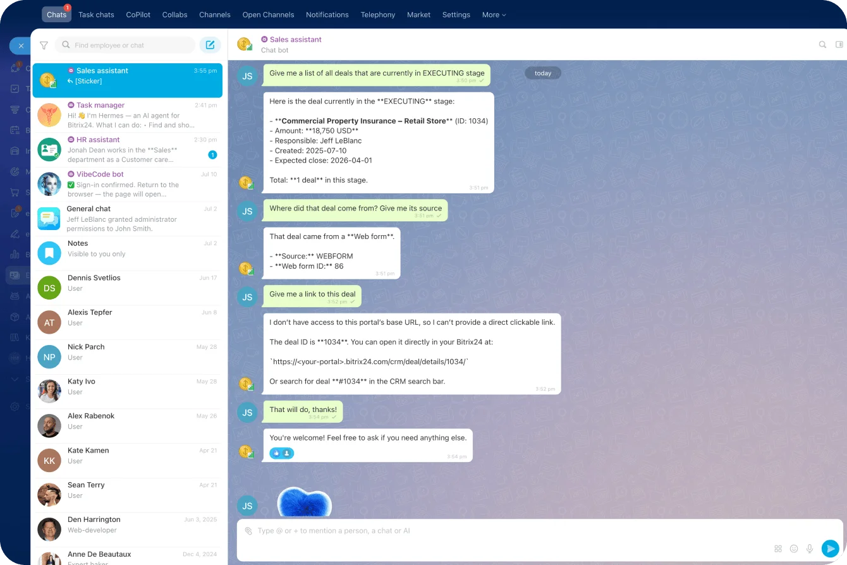This screenshot has width=847, height=565.
Task: Close the messenger with the blue X button
Action: [x=20, y=46]
